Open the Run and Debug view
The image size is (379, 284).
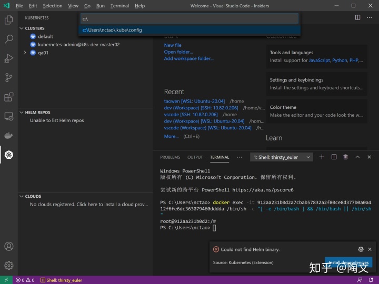(x=9, y=58)
